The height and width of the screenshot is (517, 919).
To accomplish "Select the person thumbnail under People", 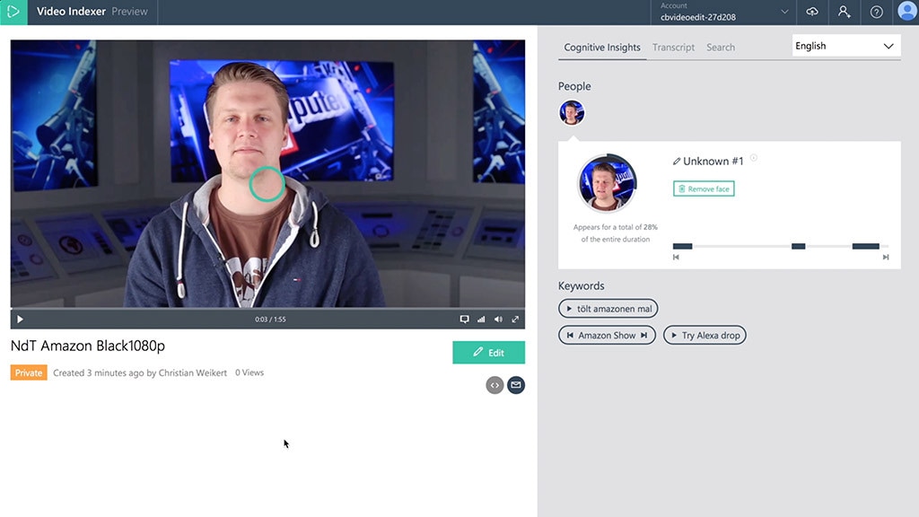I will (572, 112).
